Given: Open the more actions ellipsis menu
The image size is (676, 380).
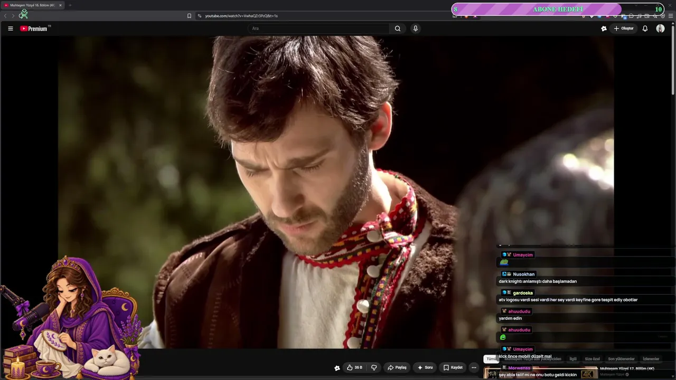Looking at the screenshot, I should pos(474,367).
